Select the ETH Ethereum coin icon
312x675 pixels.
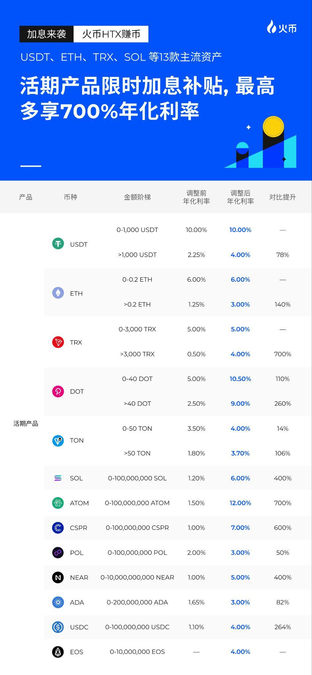tap(58, 293)
